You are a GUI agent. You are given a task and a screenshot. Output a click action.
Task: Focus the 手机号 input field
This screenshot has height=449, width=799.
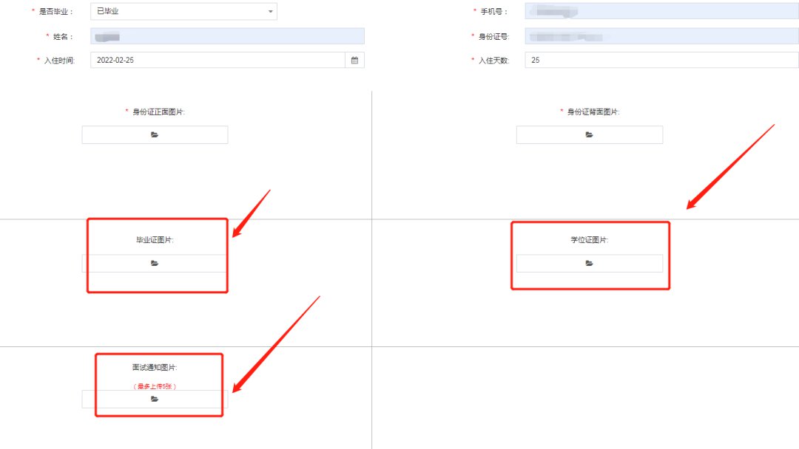662,11
